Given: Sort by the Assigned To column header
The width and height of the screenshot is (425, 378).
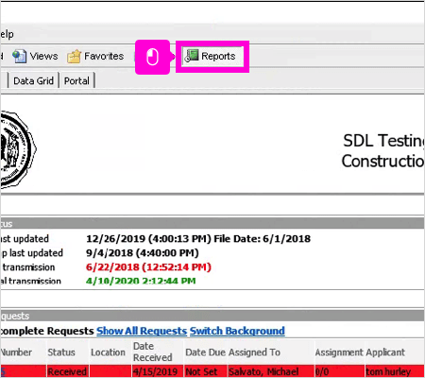Looking at the screenshot, I should coord(254,352).
